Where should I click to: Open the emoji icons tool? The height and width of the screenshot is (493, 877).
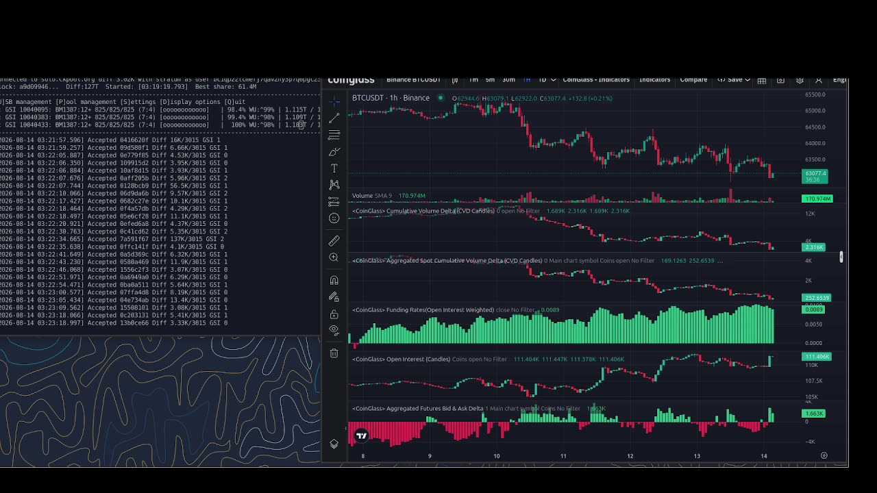pos(334,218)
